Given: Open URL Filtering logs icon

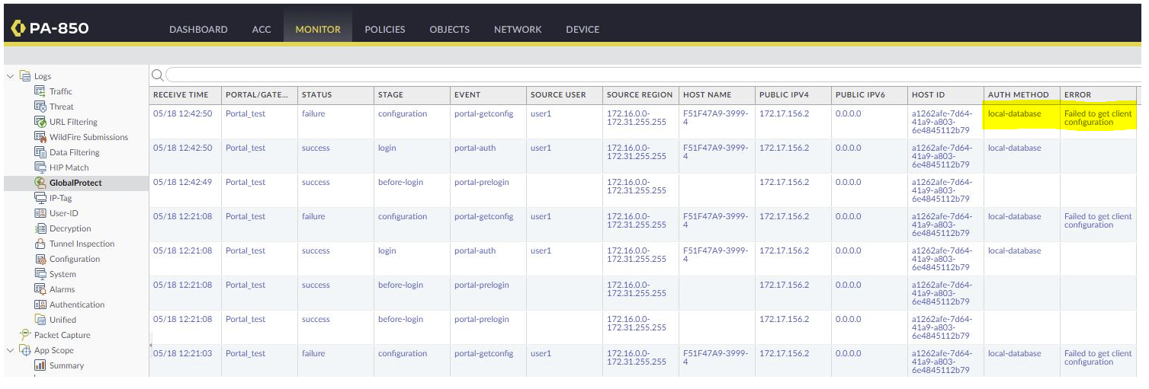Looking at the screenshot, I should click(40, 122).
